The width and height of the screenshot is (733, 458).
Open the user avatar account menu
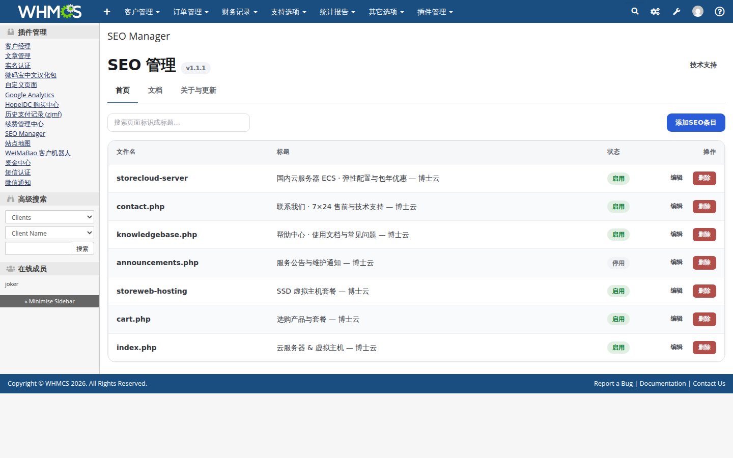pos(698,11)
